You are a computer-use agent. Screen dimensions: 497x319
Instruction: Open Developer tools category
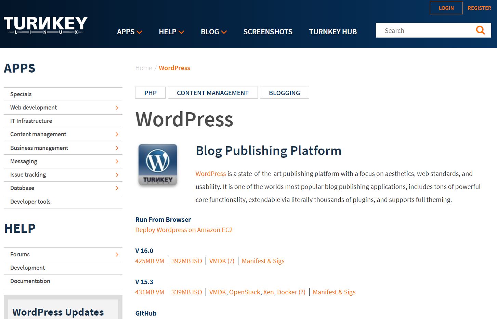coord(30,202)
